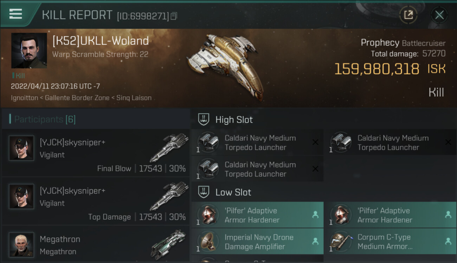Click destroyed X on right Torpedo Launcher
The image size is (457, 263).
click(448, 142)
